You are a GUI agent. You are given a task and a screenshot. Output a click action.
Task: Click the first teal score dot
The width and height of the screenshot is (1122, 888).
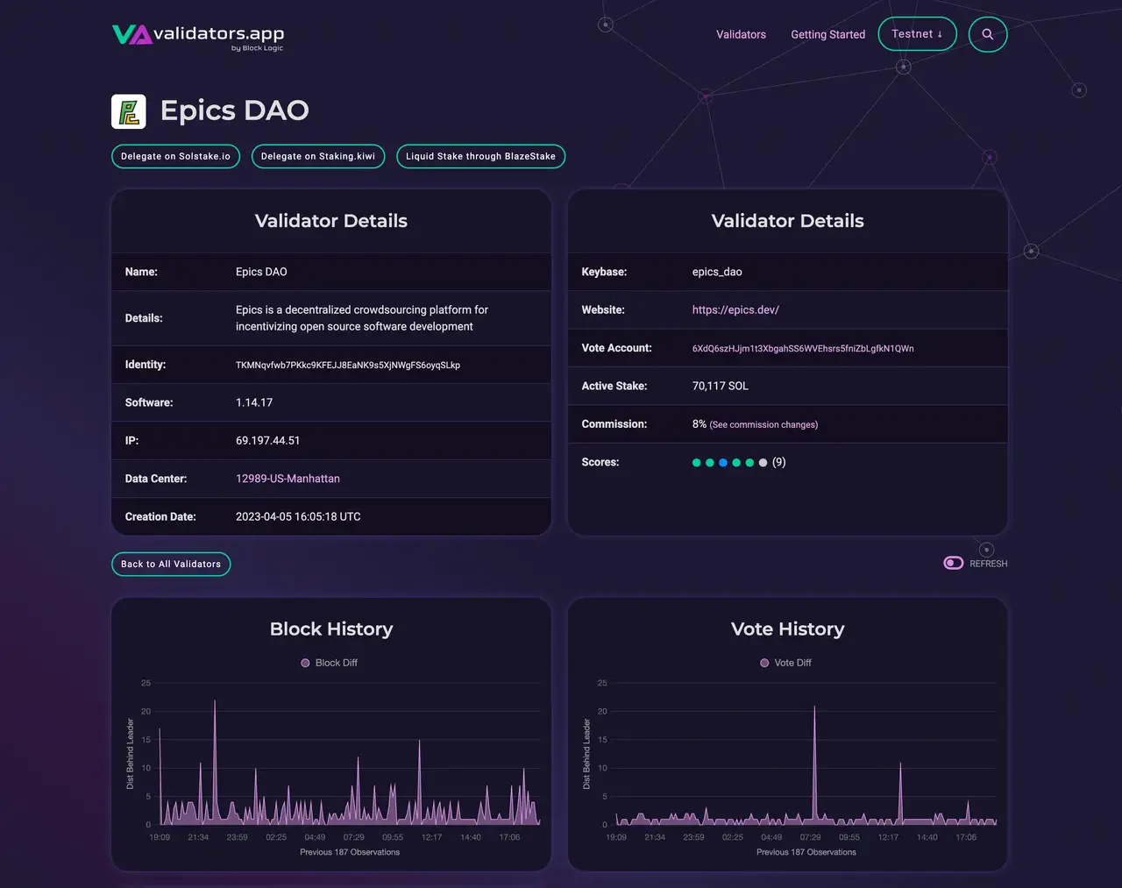pos(697,462)
